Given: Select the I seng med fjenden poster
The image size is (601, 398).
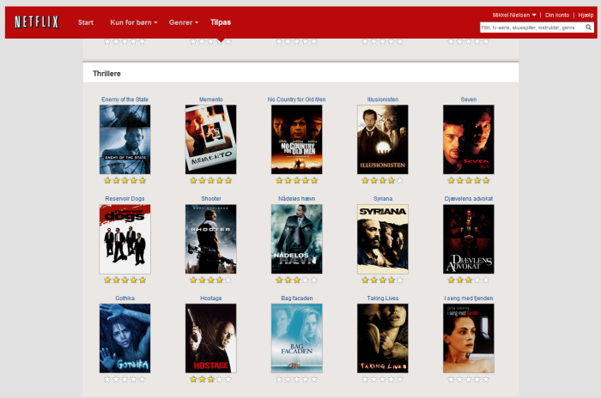Looking at the screenshot, I should point(469,338).
